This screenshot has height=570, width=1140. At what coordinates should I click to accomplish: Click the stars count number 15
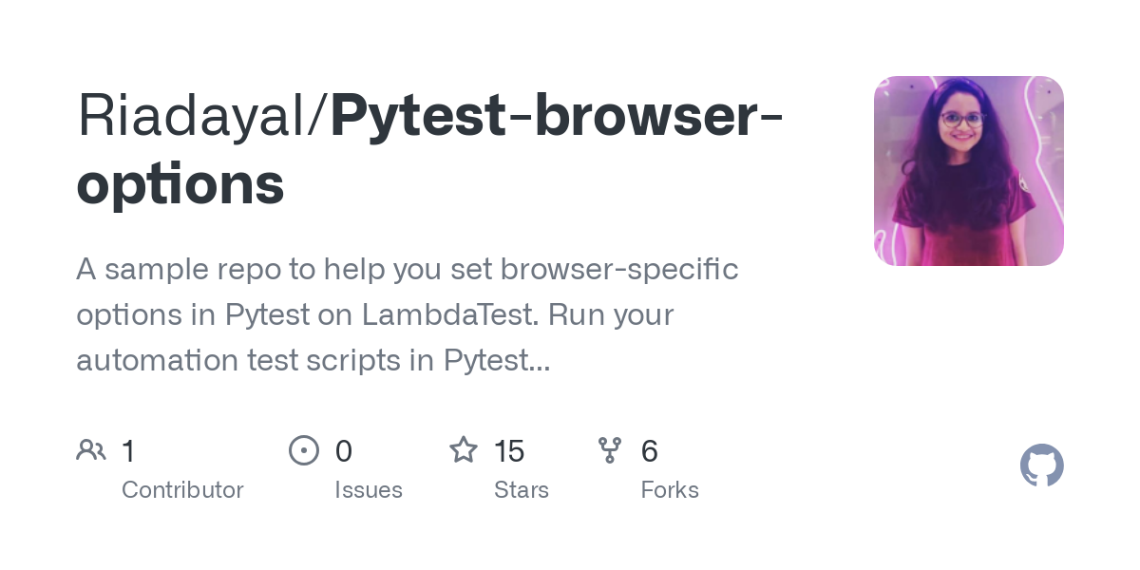point(509,450)
